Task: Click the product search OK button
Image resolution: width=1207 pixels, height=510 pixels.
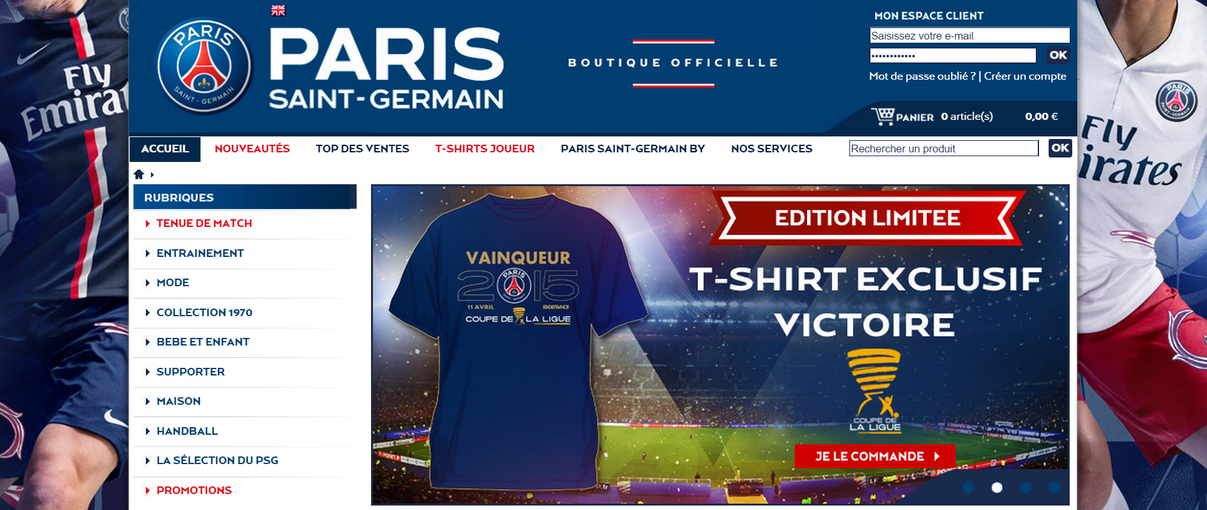Action: coord(1060,149)
